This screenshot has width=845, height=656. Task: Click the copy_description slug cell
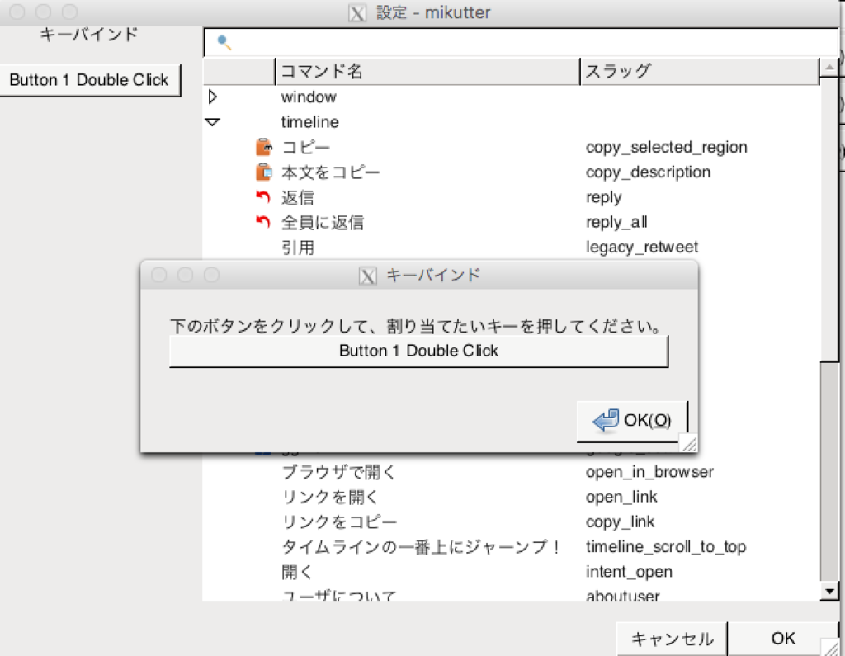click(649, 172)
